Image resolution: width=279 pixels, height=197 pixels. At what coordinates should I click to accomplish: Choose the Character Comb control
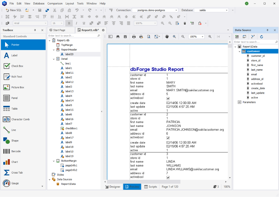(x=23, y=119)
